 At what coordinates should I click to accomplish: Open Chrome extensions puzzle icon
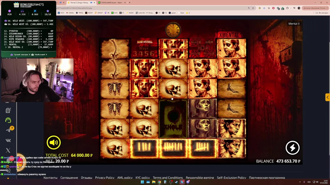click(287, 8)
